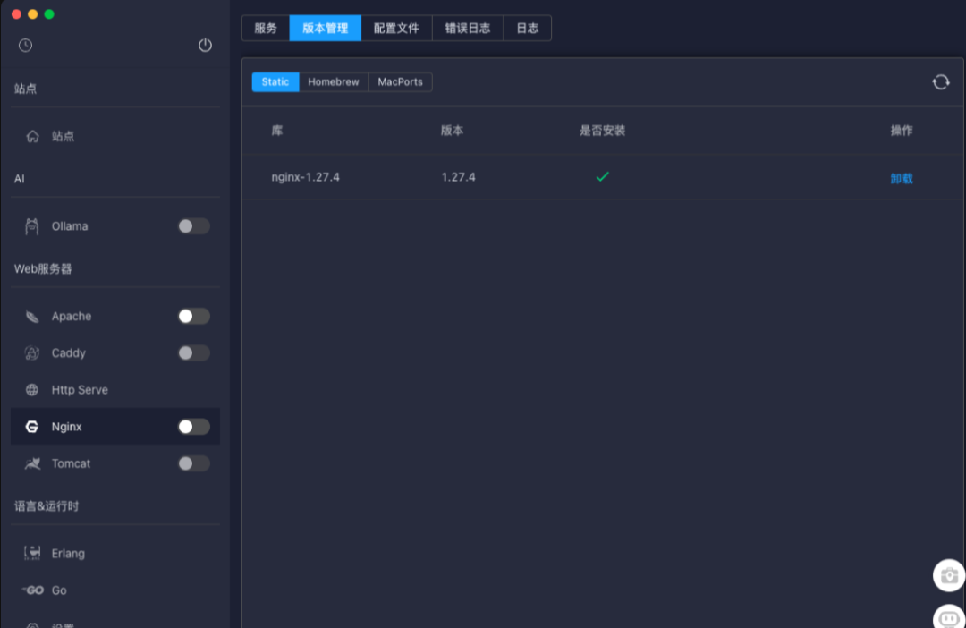Click the 版本 column header
Viewport: 966px width, 628px height.
453,131
